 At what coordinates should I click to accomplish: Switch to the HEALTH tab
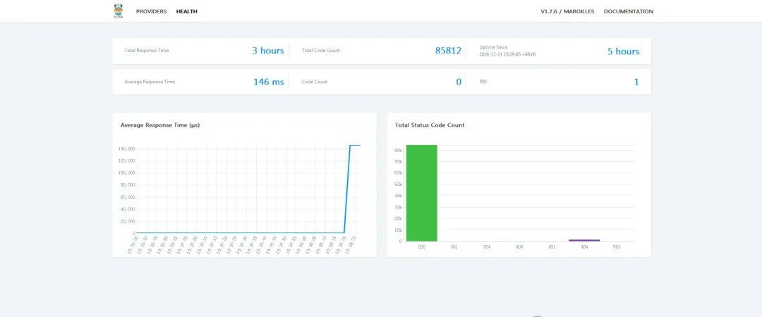pyautogui.click(x=186, y=11)
